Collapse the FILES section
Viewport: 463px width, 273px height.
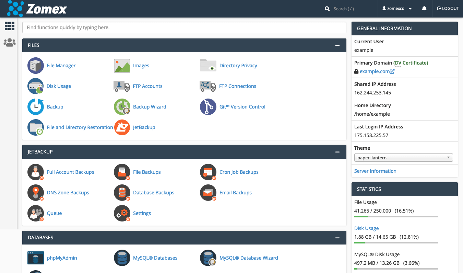point(337,45)
